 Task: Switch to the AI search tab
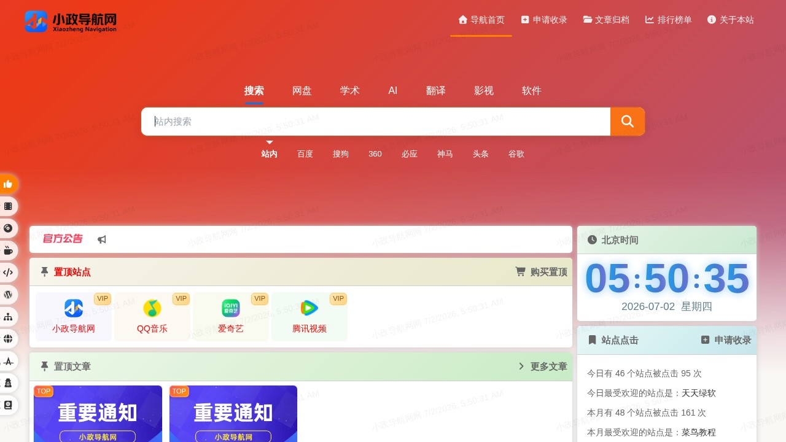393,91
